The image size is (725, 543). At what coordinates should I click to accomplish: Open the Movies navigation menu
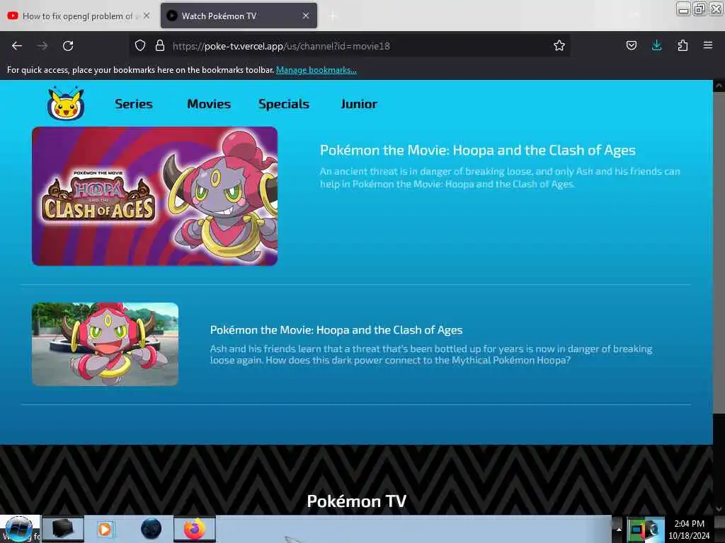coord(209,104)
